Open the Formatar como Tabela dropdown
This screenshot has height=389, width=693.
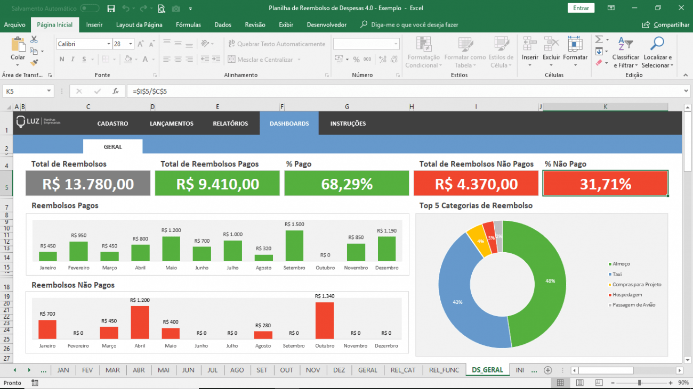(x=465, y=53)
